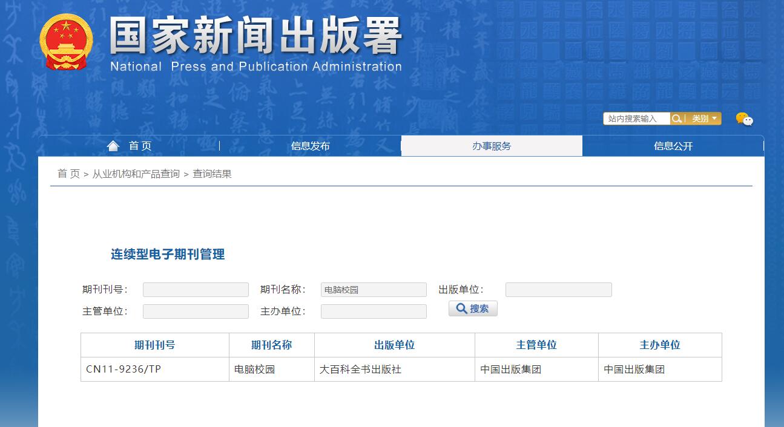Image resolution: width=784 pixels, height=427 pixels.
Task: Click the site search magnifier icon
Action: pyautogui.click(x=677, y=119)
